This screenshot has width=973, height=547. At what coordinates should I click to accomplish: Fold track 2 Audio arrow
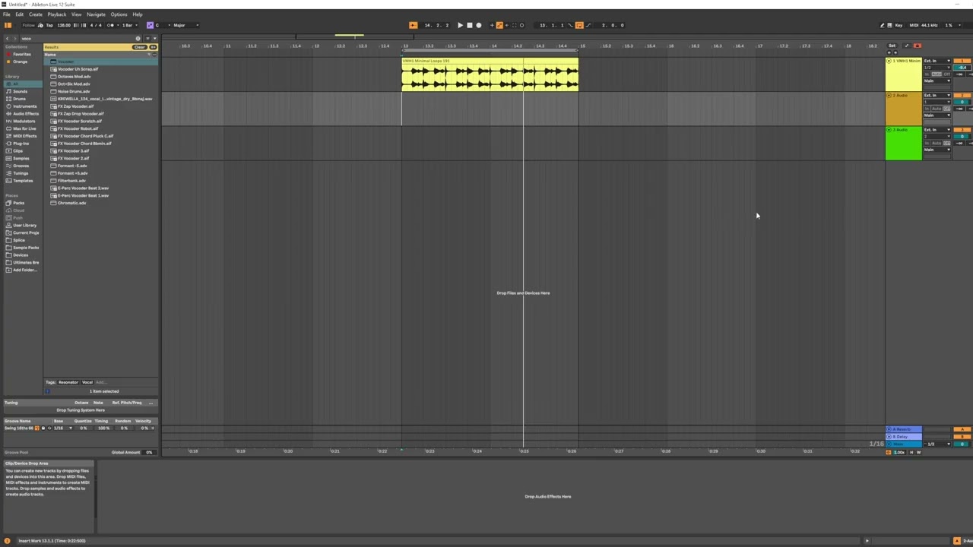(889, 96)
